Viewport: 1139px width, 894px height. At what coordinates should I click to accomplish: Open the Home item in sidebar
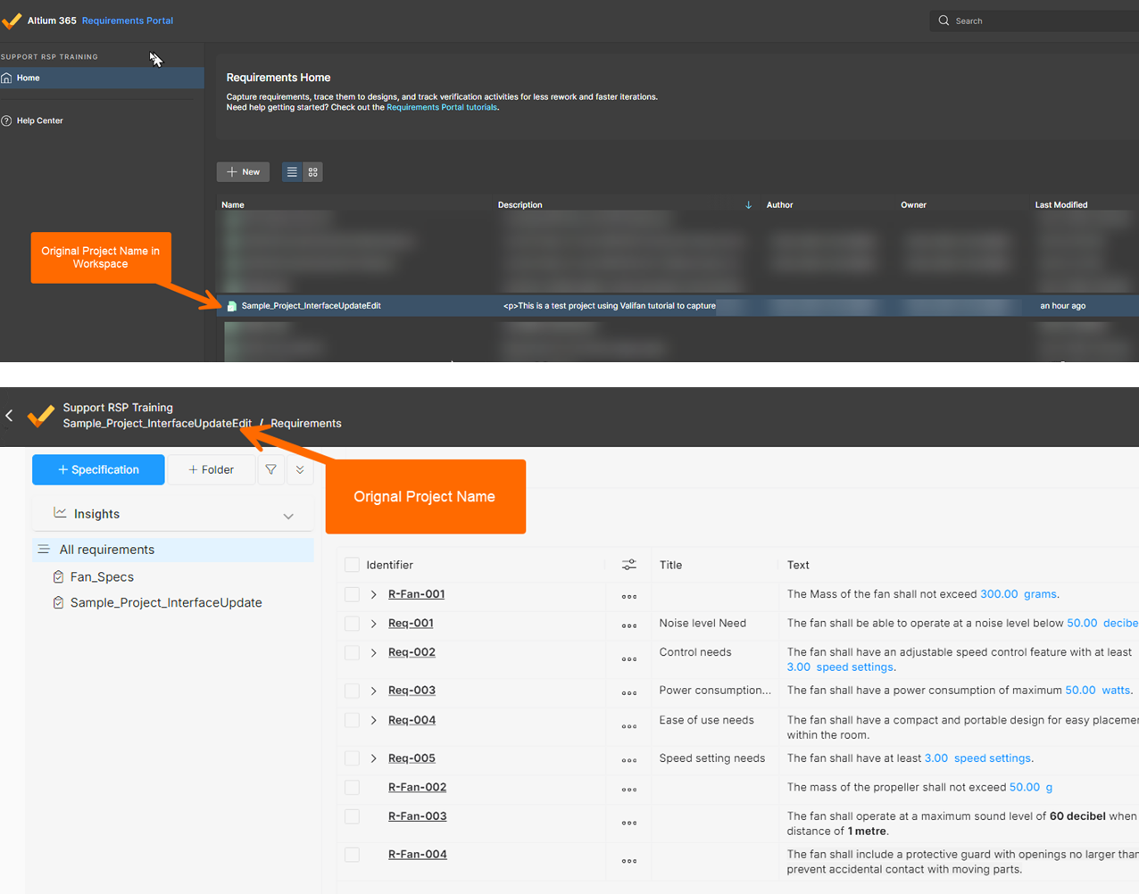102,78
